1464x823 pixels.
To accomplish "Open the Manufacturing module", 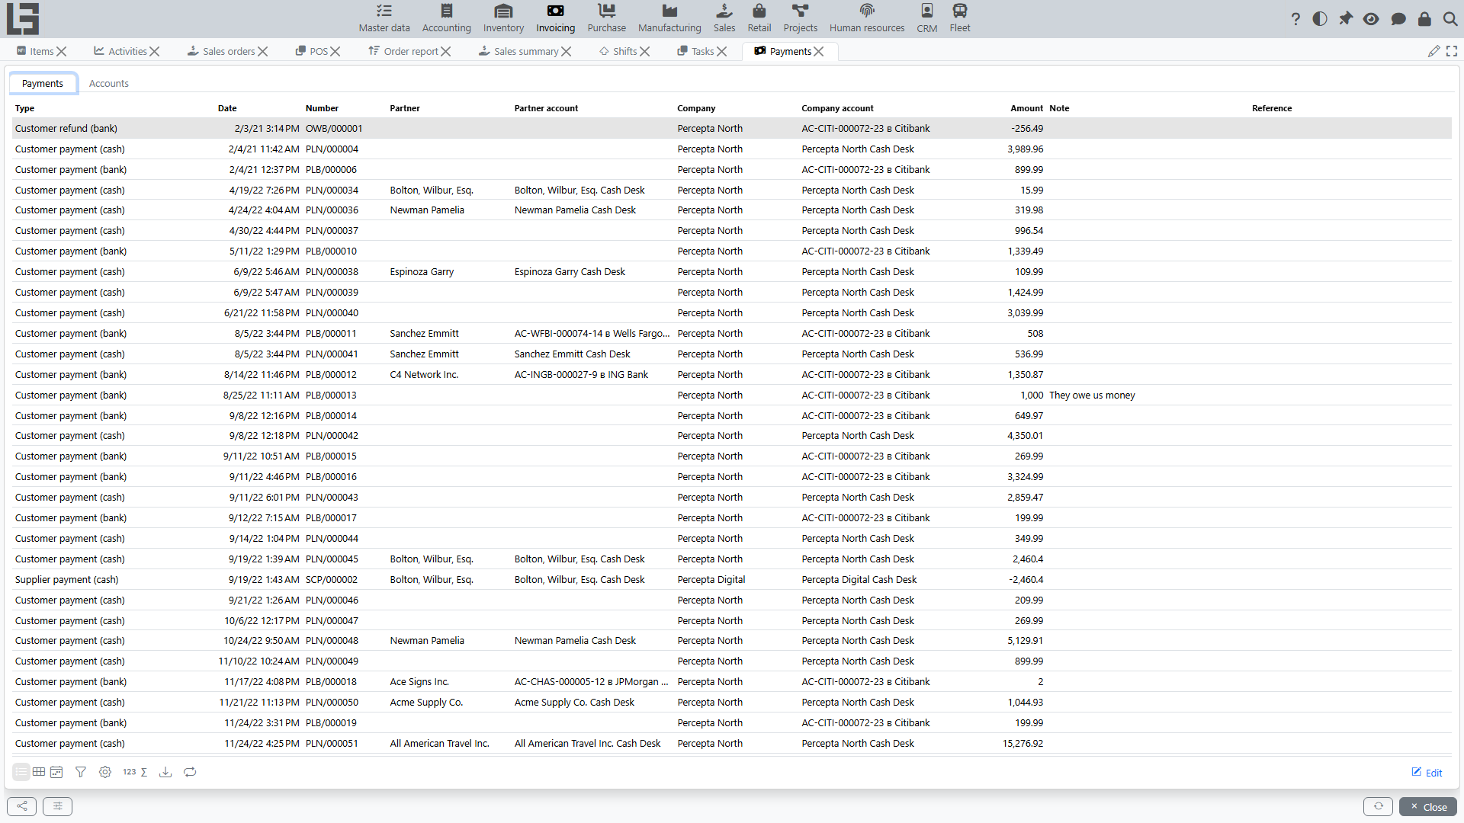I will 669,18.
